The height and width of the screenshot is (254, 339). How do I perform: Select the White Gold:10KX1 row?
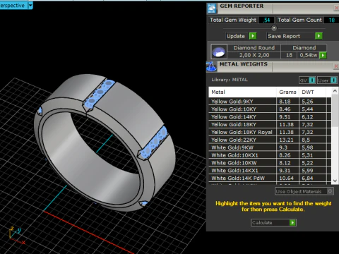[x=270, y=155]
